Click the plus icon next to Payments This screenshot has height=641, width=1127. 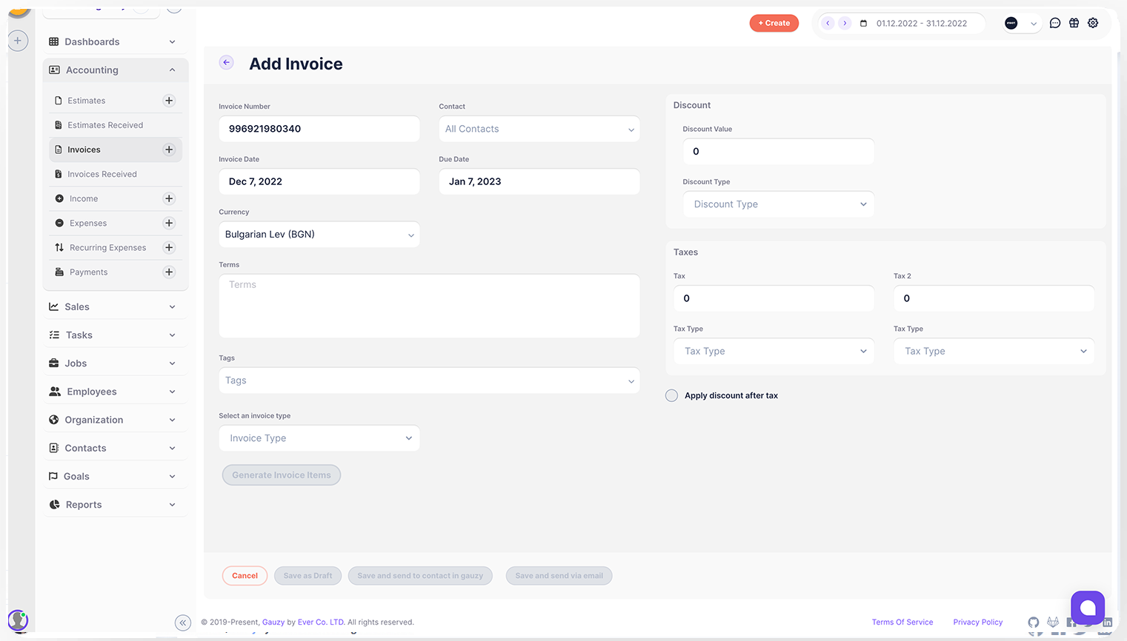pyautogui.click(x=169, y=272)
